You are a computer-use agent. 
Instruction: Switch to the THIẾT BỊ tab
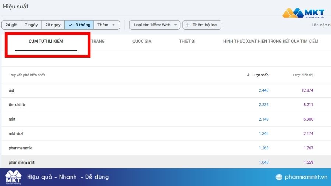pyautogui.click(x=187, y=41)
